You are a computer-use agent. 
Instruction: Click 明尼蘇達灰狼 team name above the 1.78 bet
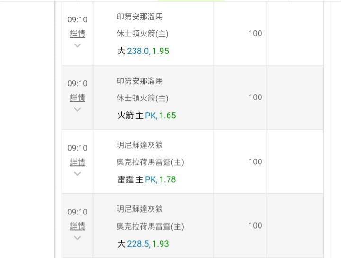(x=140, y=145)
